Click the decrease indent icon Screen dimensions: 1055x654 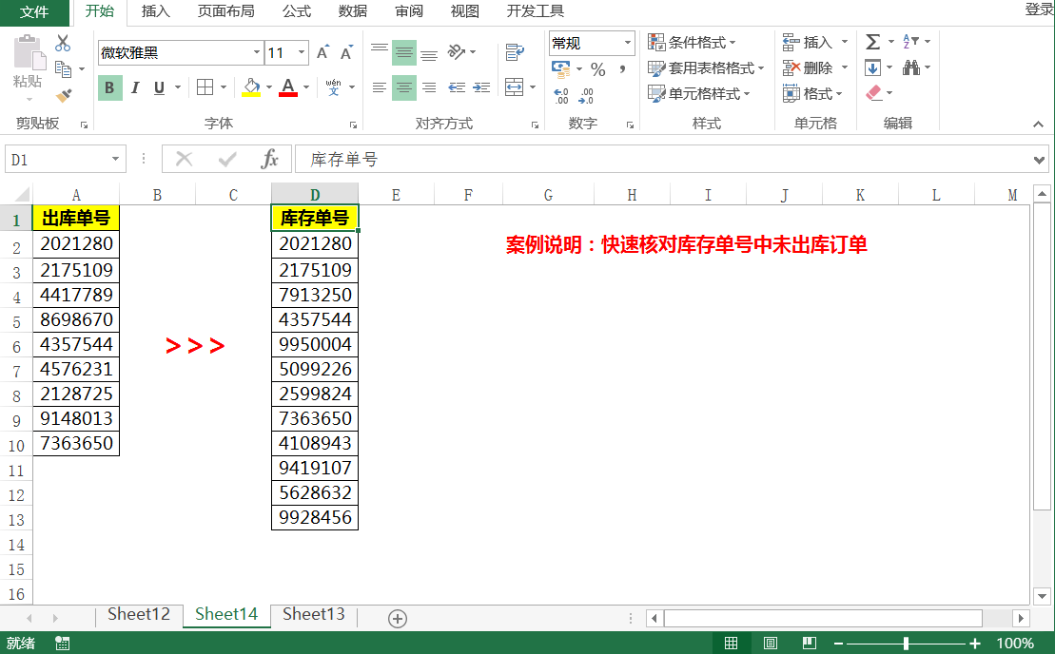tap(457, 87)
